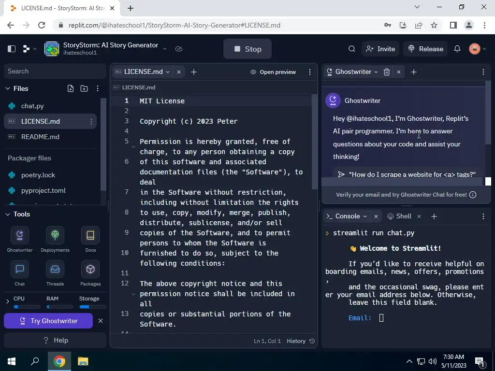
Task: Expand the StoryStorm project name dropdown
Action: click(165, 49)
